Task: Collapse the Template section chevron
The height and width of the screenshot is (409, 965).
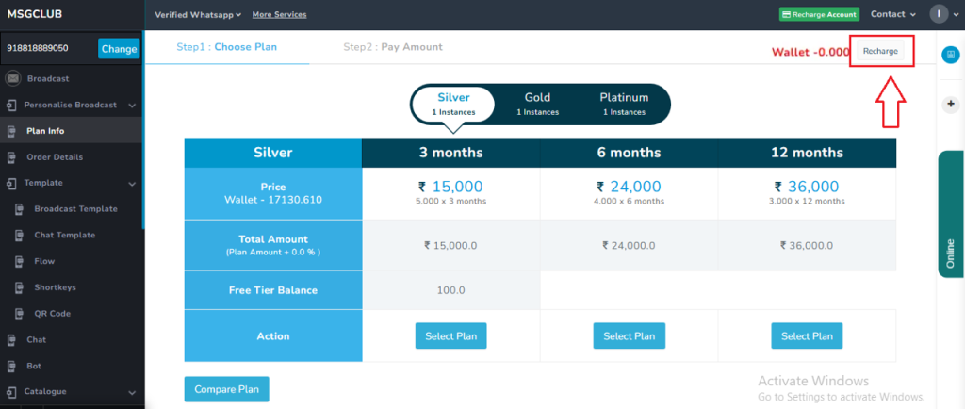Action: [x=132, y=183]
